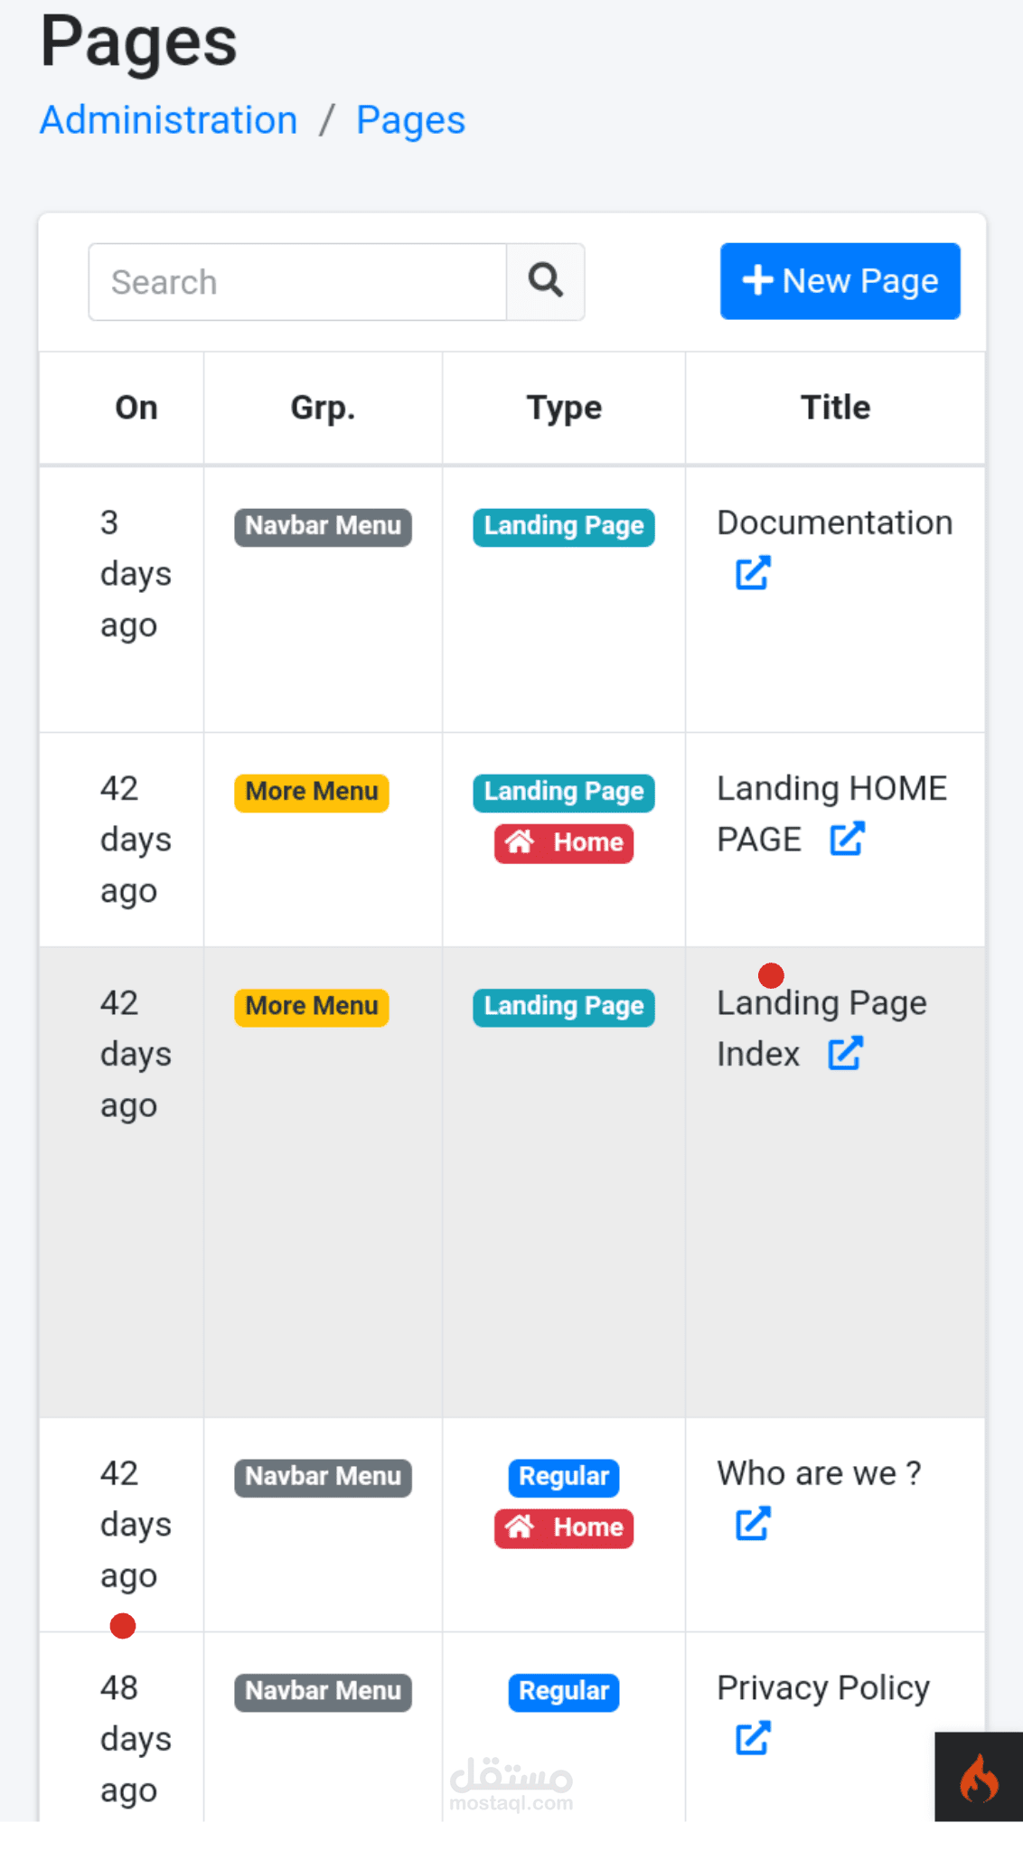This screenshot has height=1851, width=1023.
Task: Open Documentation page external link icon
Action: click(x=752, y=573)
